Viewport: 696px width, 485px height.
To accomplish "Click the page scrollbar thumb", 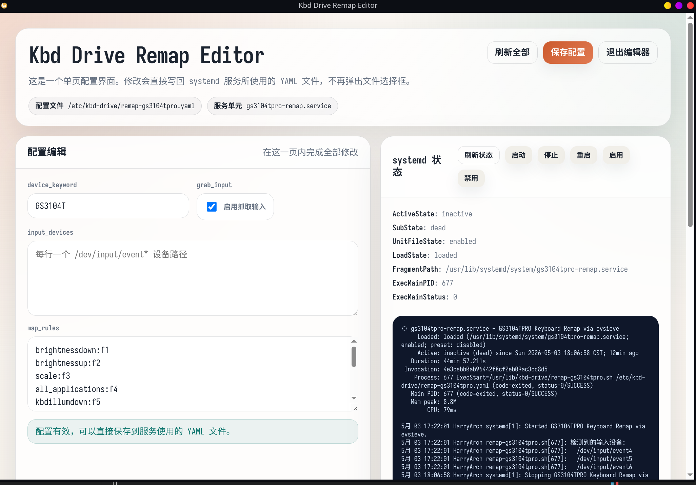I will (x=690, y=124).
